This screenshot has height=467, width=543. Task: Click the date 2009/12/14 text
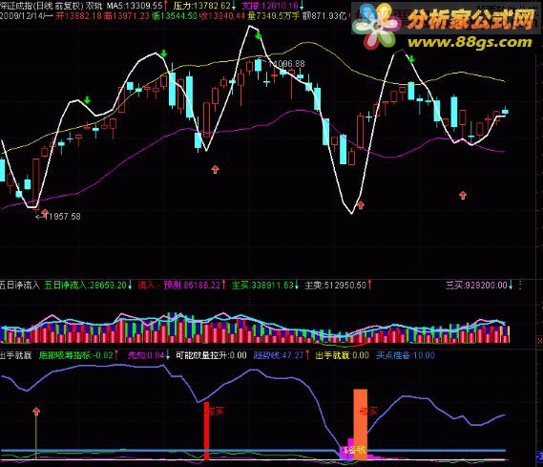coord(21,16)
